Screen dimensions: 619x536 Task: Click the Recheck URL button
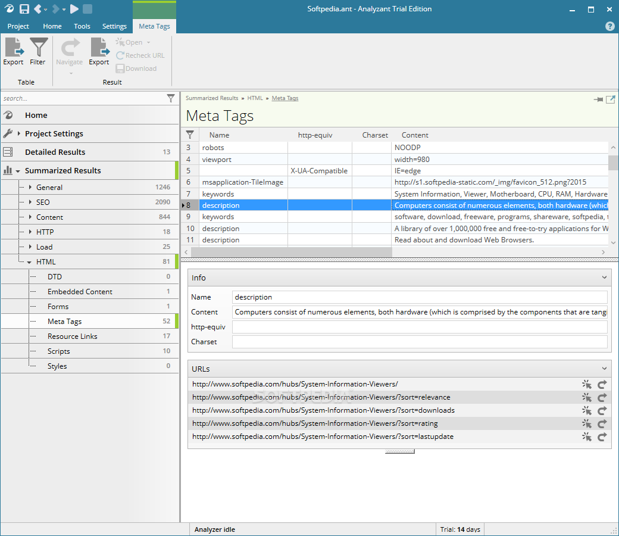pos(140,55)
